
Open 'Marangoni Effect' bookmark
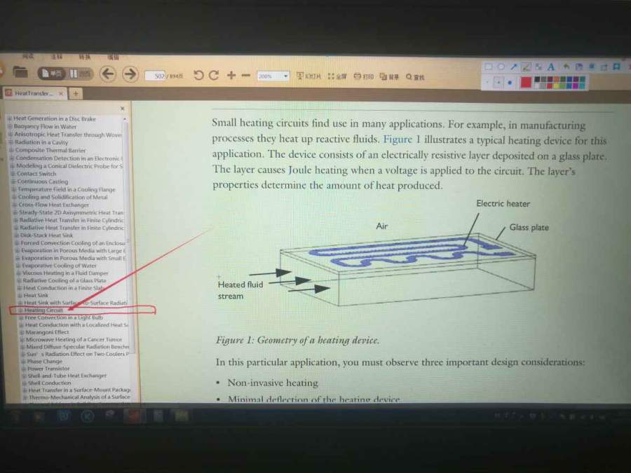point(47,332)
